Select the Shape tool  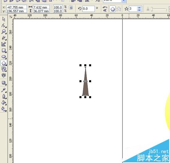click(4, 25)
